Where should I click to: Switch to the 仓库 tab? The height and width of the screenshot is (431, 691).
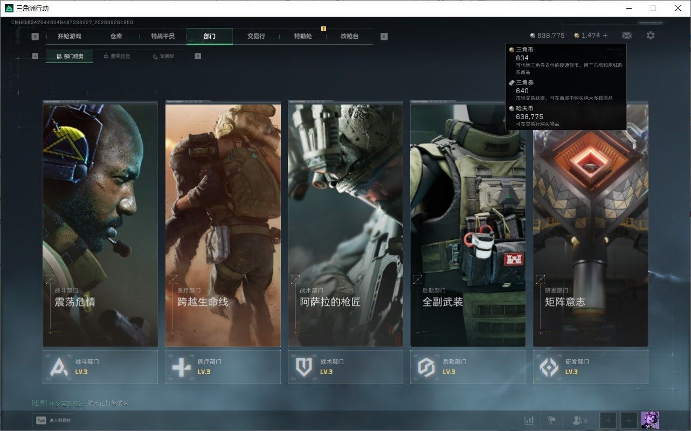tap(116, 36)
